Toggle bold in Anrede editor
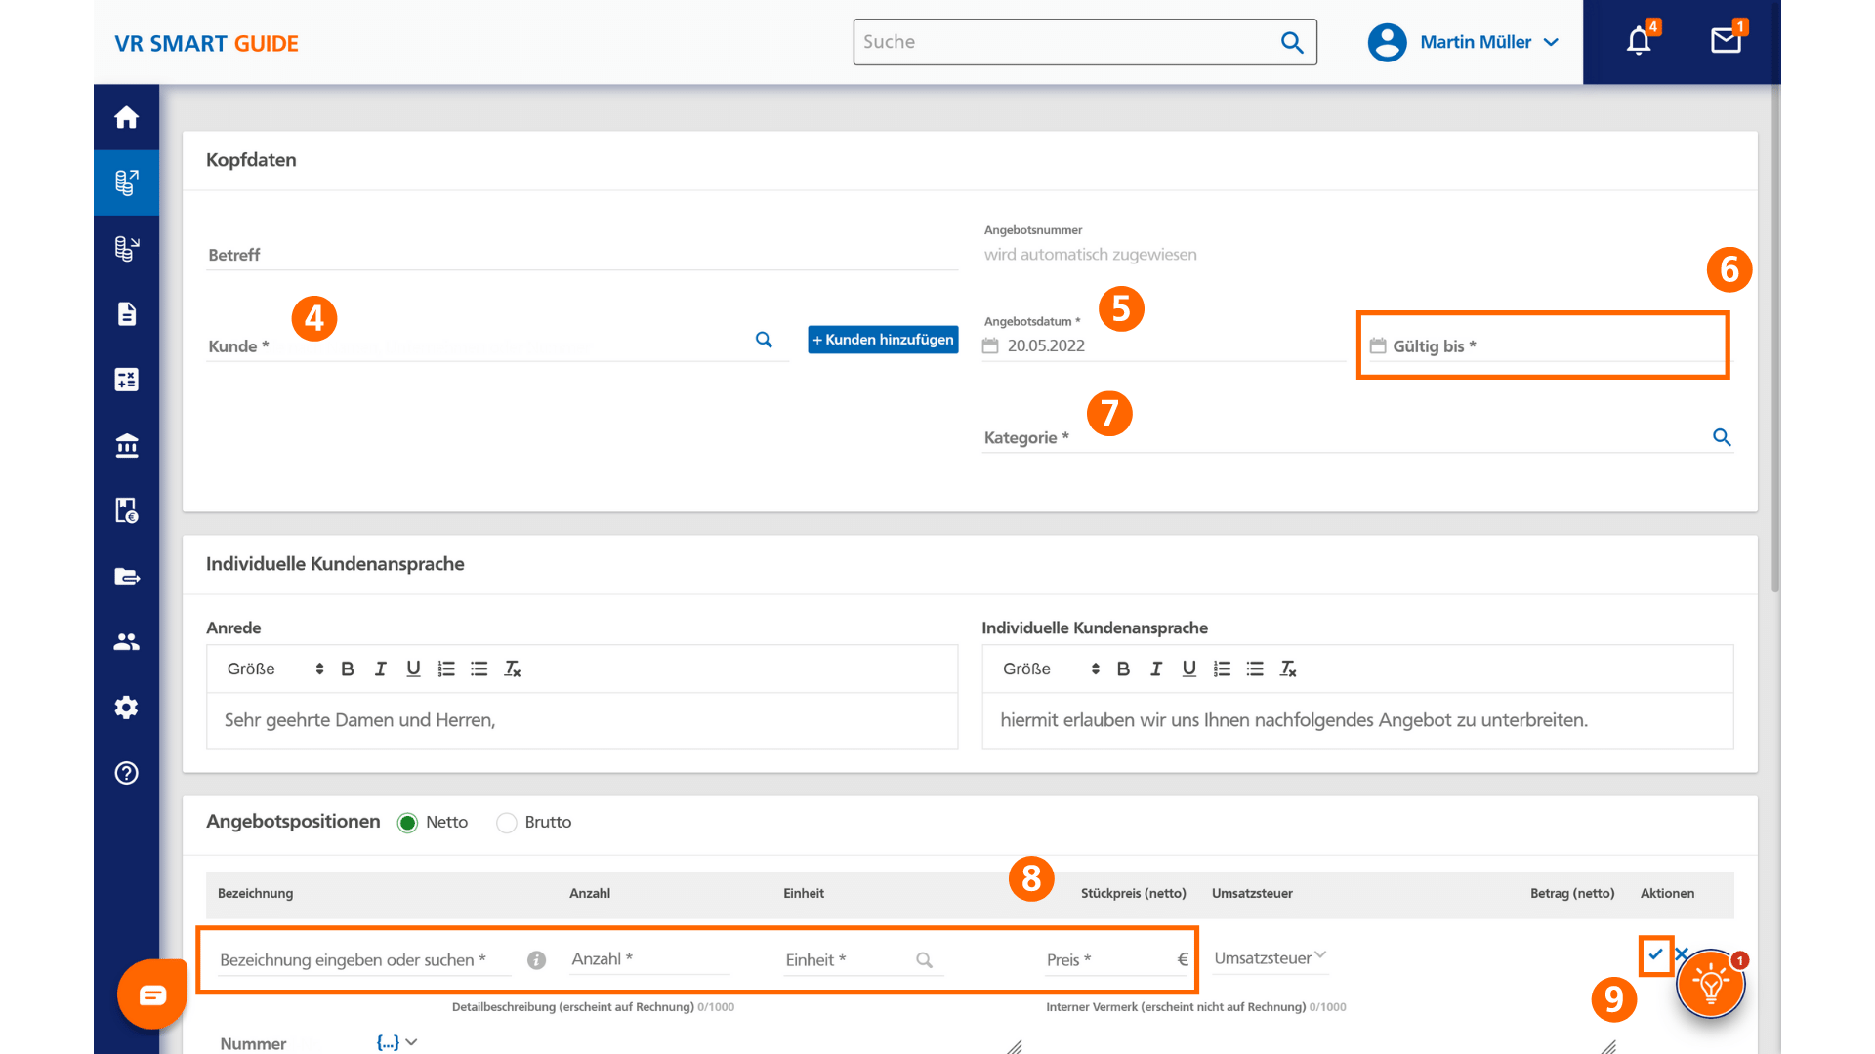This screenshot has width=1875, height=1054. click(x=347, y=669)
